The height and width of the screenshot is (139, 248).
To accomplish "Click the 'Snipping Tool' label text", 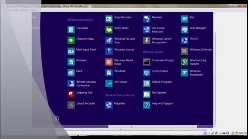I will pyautogui.click(x=84, y=93).
